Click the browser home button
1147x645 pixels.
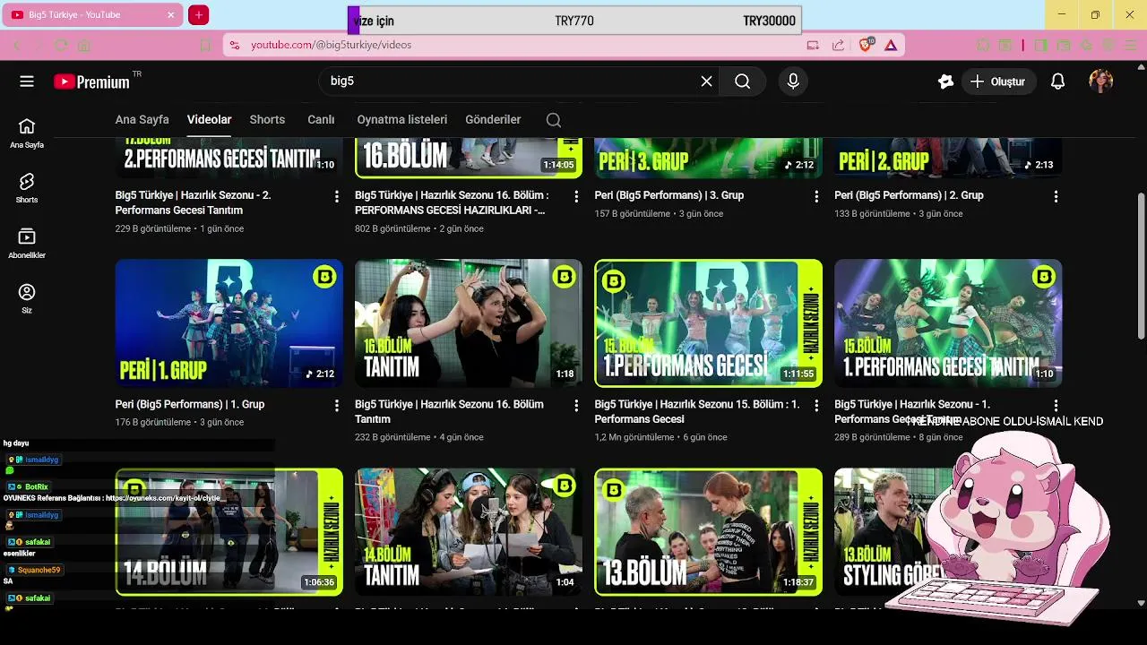click(x=83, y=45)
